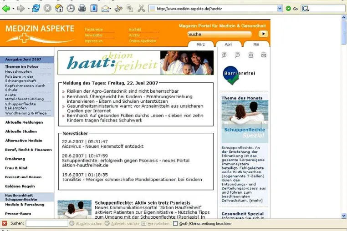Viewport: 347px width, 231px height.
Task: Click the Suchen find bar text field
Action: 47,223
